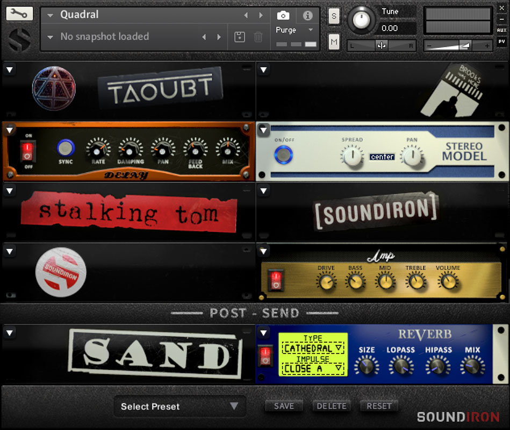510x430 pixels.
Task: Toggle the Delay blue SYNC button
Action: (x=66, y=148)
